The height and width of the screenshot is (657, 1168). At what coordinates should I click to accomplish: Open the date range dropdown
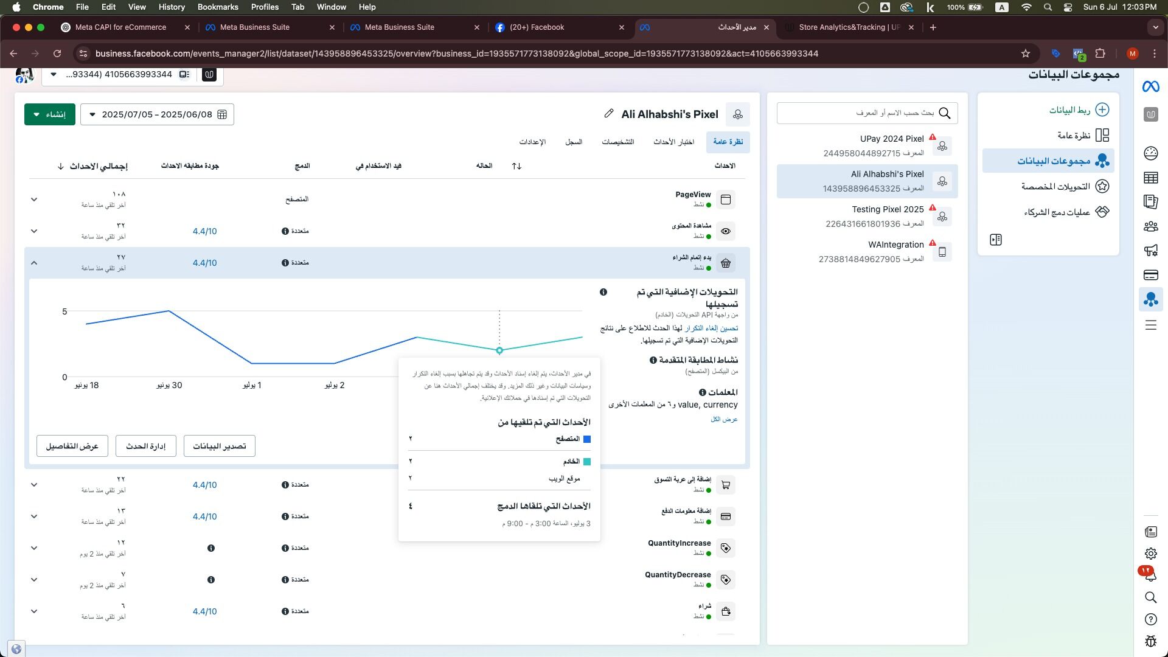[x=157, y=114]
